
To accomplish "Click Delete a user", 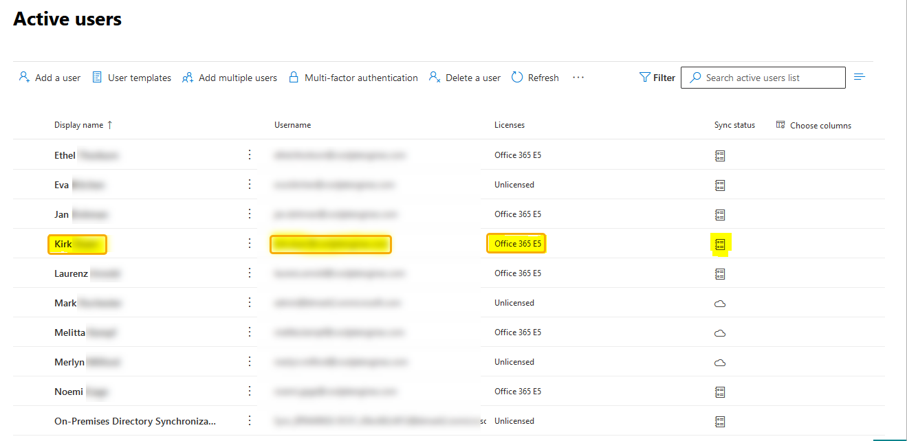I will tap(465, 78).
